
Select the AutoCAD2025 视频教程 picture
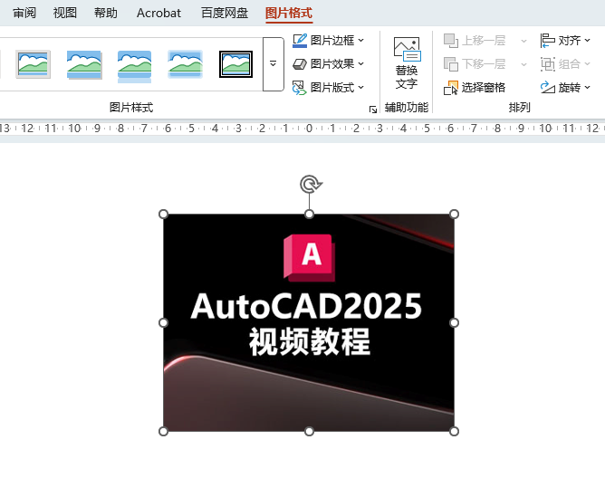point(309,322)
